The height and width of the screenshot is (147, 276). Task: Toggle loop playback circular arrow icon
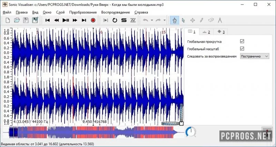tap(115, 20)
